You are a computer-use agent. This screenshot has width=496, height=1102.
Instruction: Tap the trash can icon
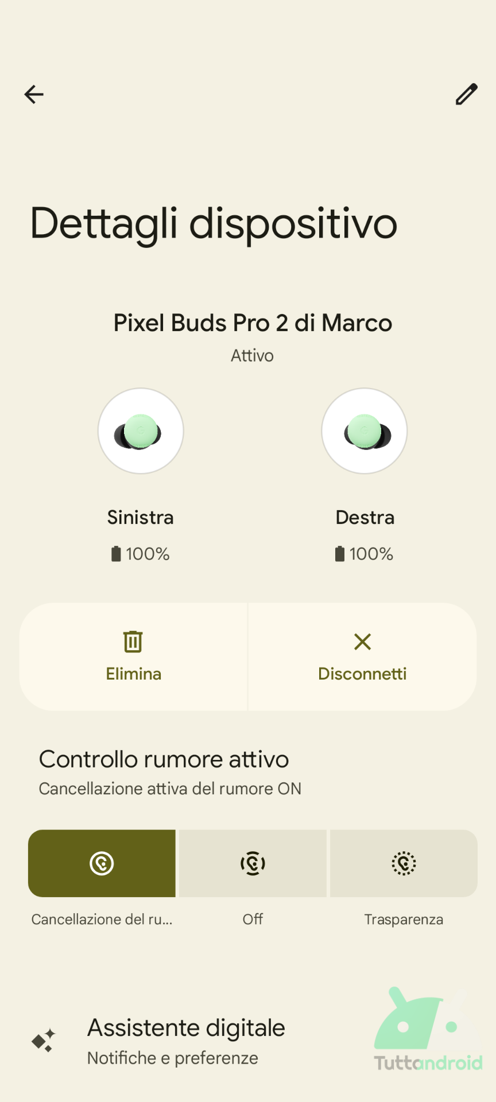pyautogui.click(x=133, y=642)
